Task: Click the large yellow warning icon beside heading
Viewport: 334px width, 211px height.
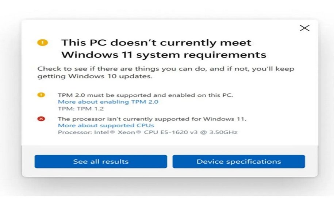Action: coord(43,43)
